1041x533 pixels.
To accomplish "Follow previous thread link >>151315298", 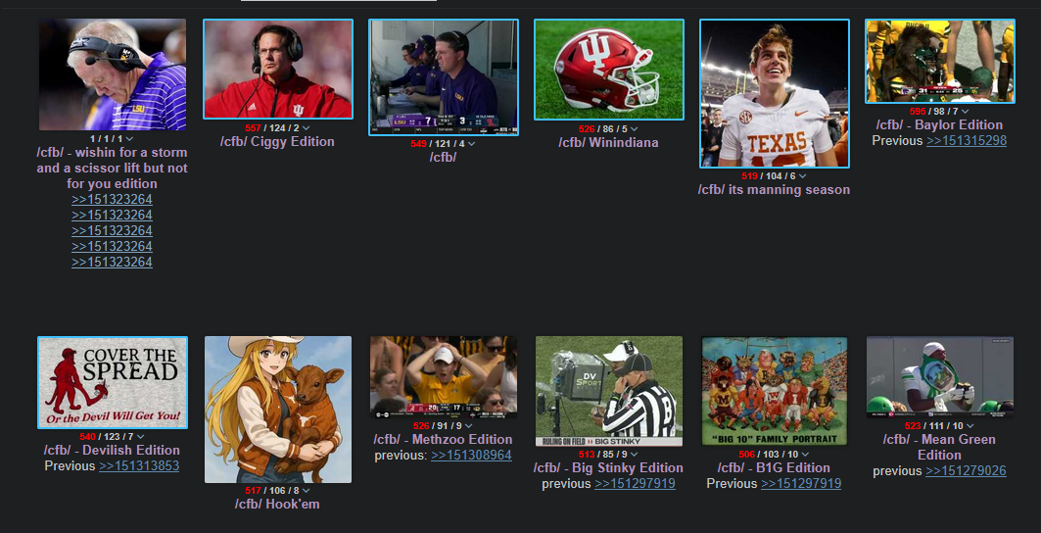I will tap(966, 141).
